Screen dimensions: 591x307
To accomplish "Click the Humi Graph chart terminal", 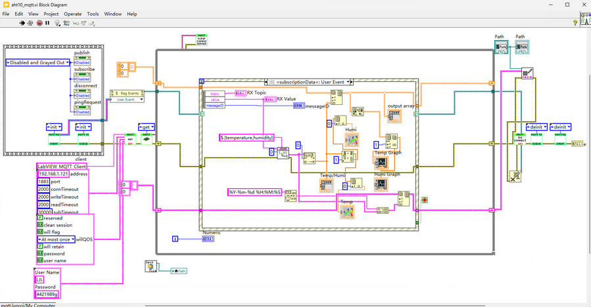I will click(381, 184).
